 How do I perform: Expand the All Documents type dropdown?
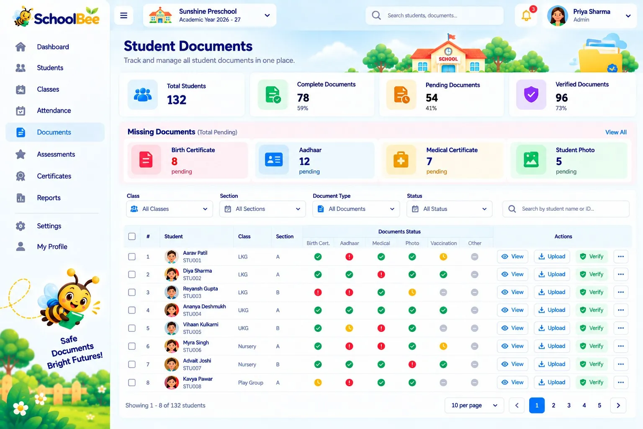click(x=356, y=209)
